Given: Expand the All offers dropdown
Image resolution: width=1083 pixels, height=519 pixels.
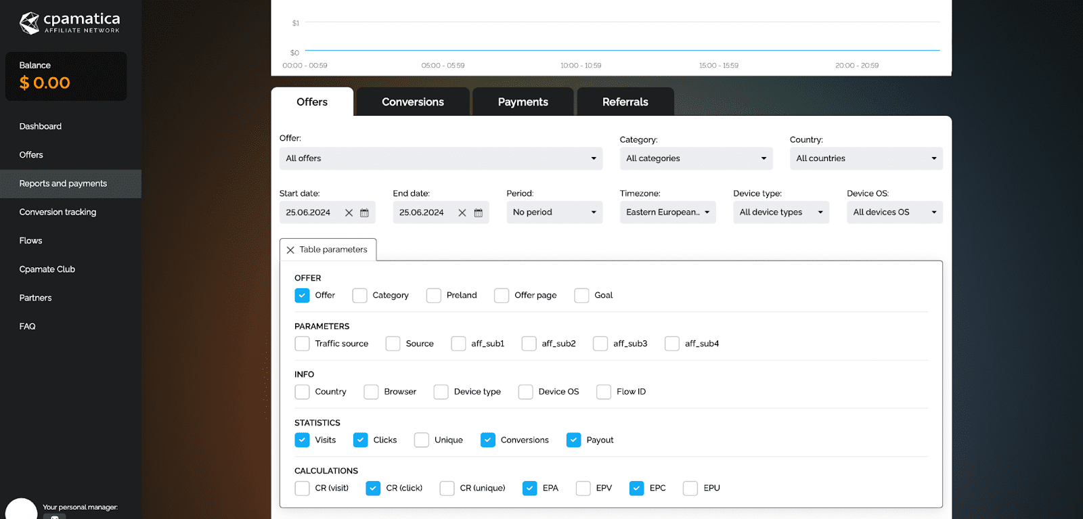Looking at the screenshot, I should [x=441, y=158].
